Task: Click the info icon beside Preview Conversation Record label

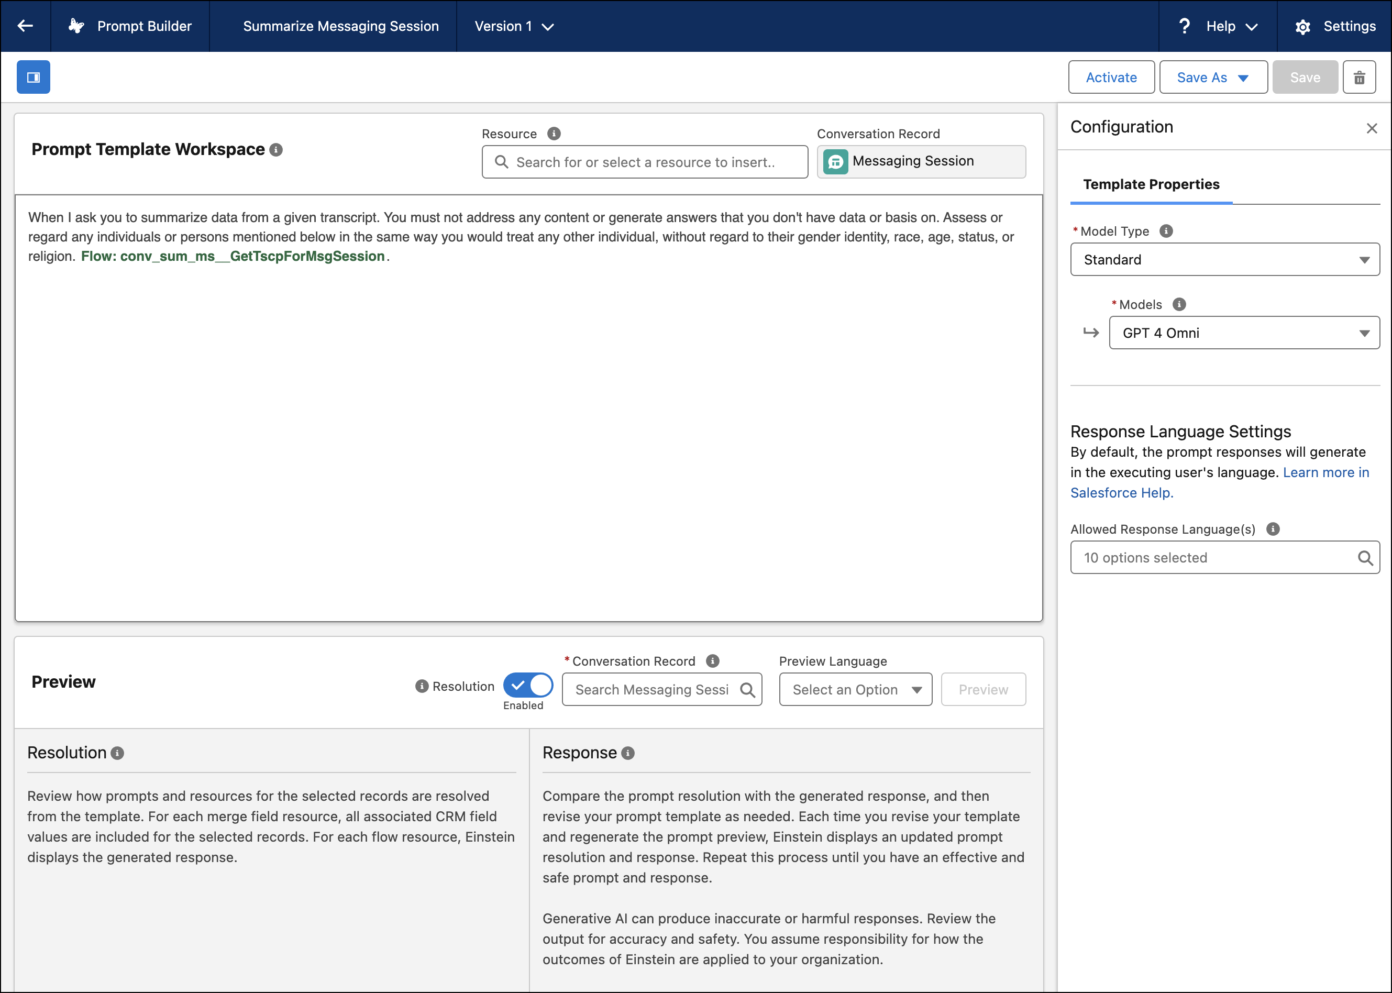Action: [x=713, y=661]
